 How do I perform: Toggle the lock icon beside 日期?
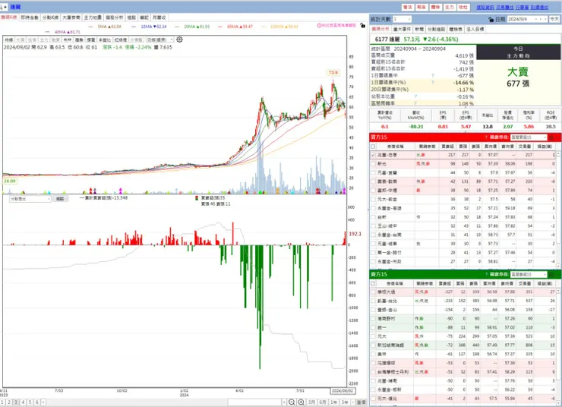(x=491, y=19)
